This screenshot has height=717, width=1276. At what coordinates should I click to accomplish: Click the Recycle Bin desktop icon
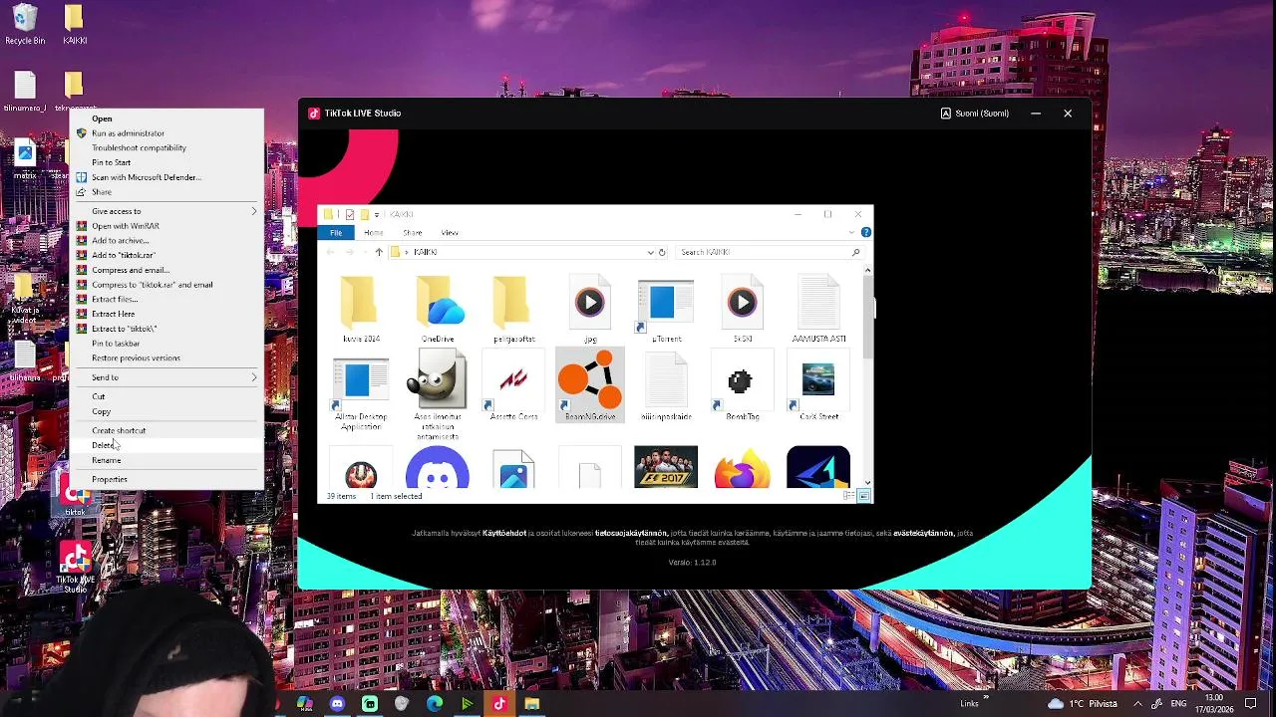pyautogui.click(x=25, y=24)
